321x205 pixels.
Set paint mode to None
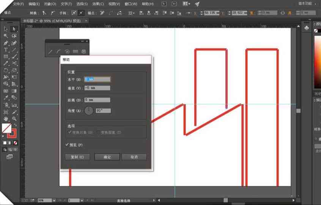tap(15, 143)
